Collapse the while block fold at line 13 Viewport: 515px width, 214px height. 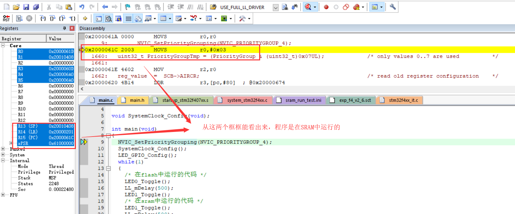[x=108, y=168]
